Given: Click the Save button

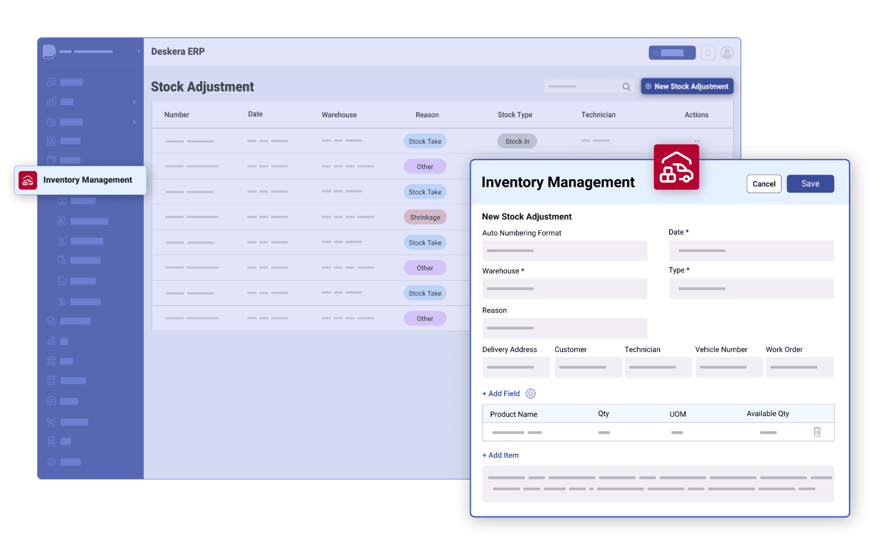Looking at the screenshot, I should pos(810,184).
